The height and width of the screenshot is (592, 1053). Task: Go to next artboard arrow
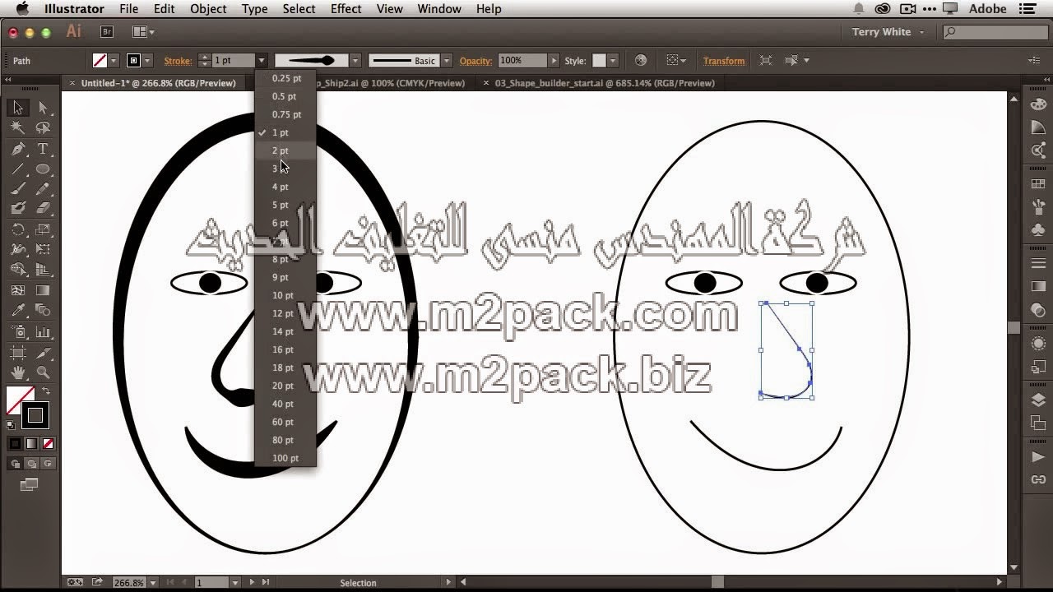(252, 582)
